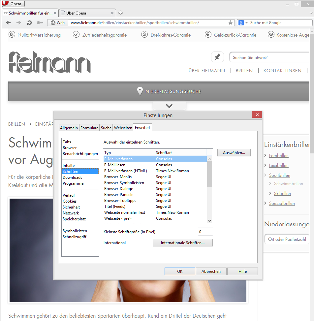Screen dimensions: 314x321
Task: Click the eye icon for Kostenlose Augen
Action: tap(271, 34)
